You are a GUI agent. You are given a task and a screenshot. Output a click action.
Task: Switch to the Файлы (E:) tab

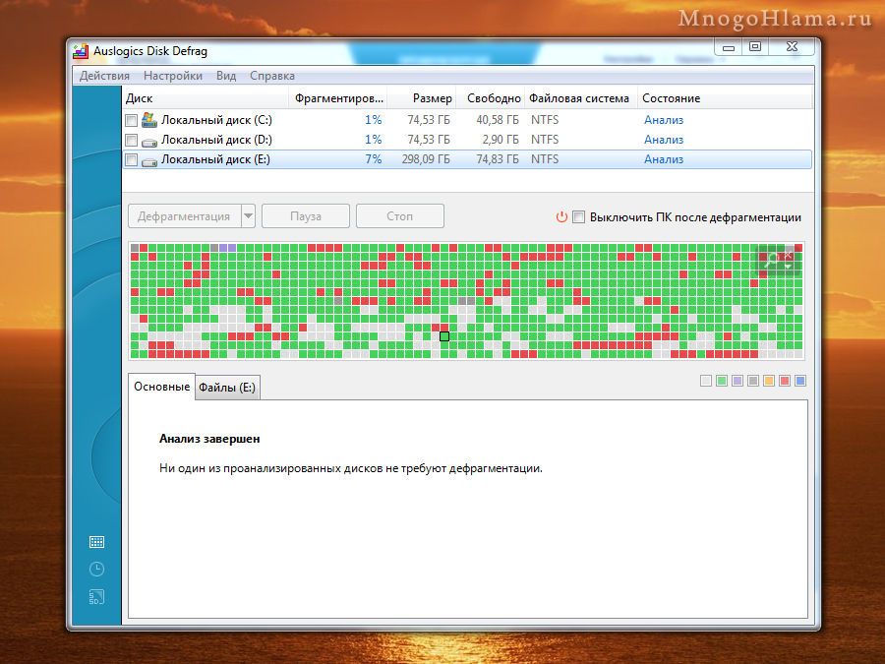click(x=227, y=388)
